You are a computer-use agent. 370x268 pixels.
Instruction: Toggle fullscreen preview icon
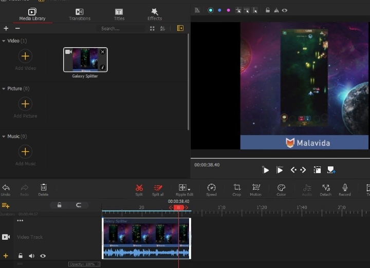point(317,170)
